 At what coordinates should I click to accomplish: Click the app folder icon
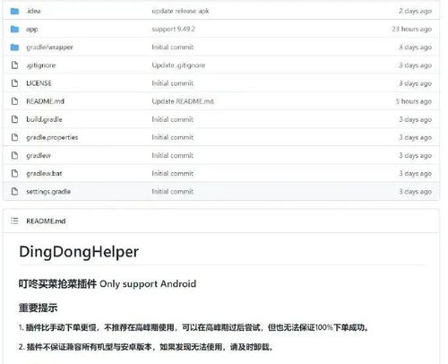pyautogui.click(x=14, y=29)
